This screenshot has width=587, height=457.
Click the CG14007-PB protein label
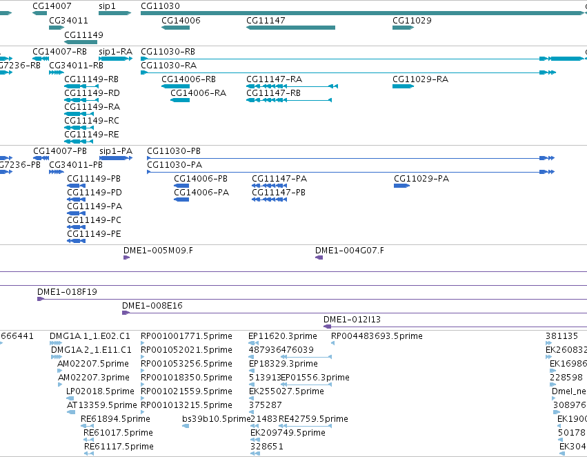tap(60, 151)
